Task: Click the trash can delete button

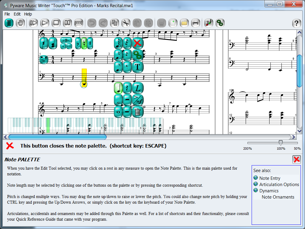Action: click(137, 112)
